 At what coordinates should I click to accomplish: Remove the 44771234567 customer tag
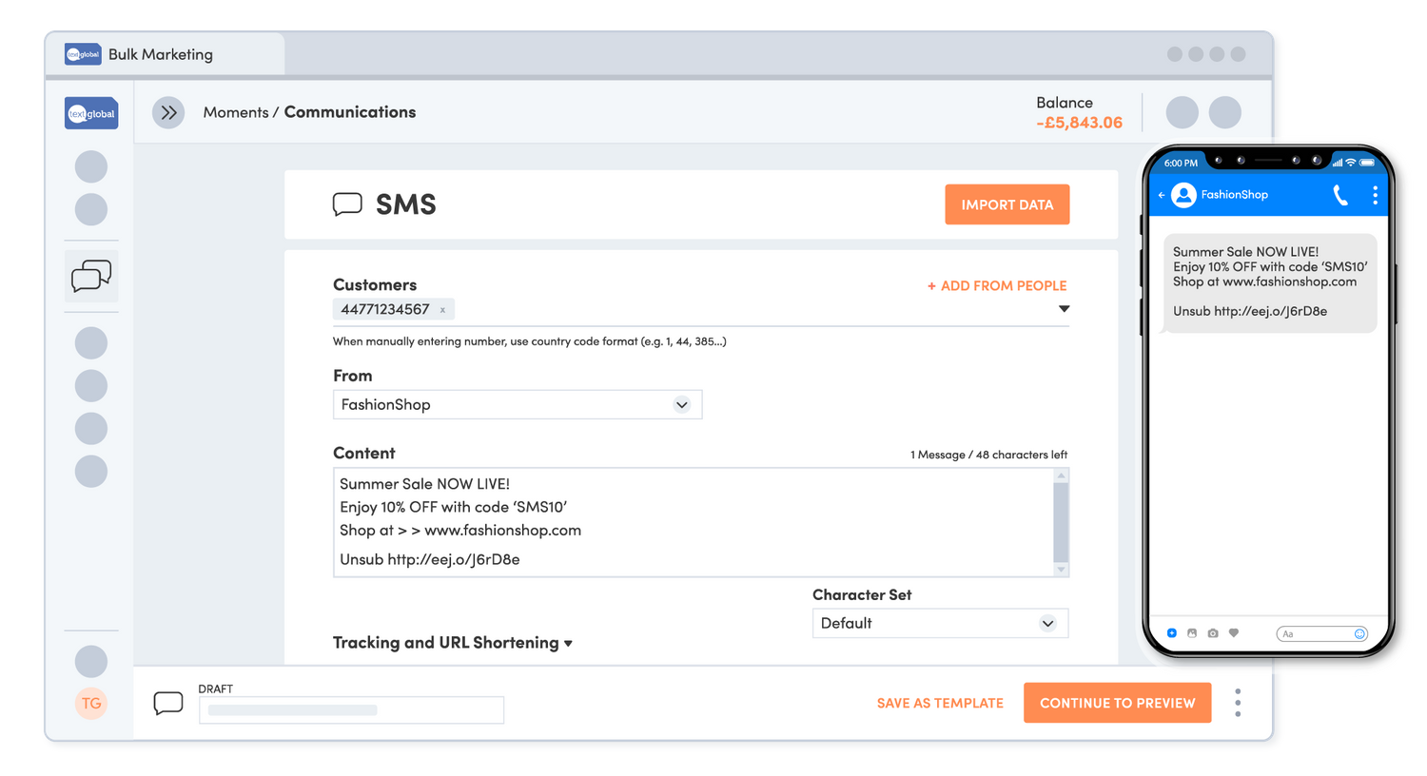tap(442, 310)
